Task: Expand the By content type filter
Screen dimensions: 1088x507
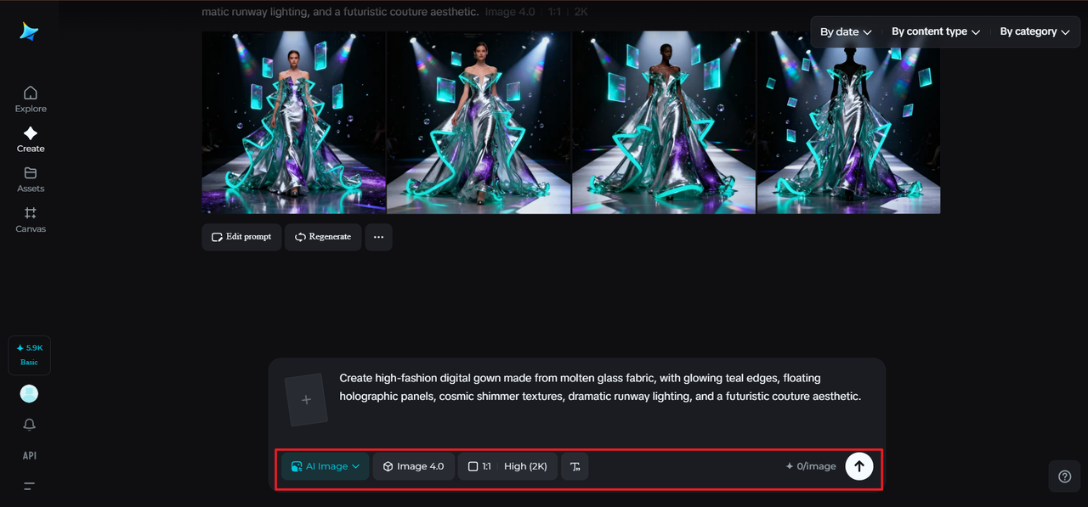Action: pos(935,31)
